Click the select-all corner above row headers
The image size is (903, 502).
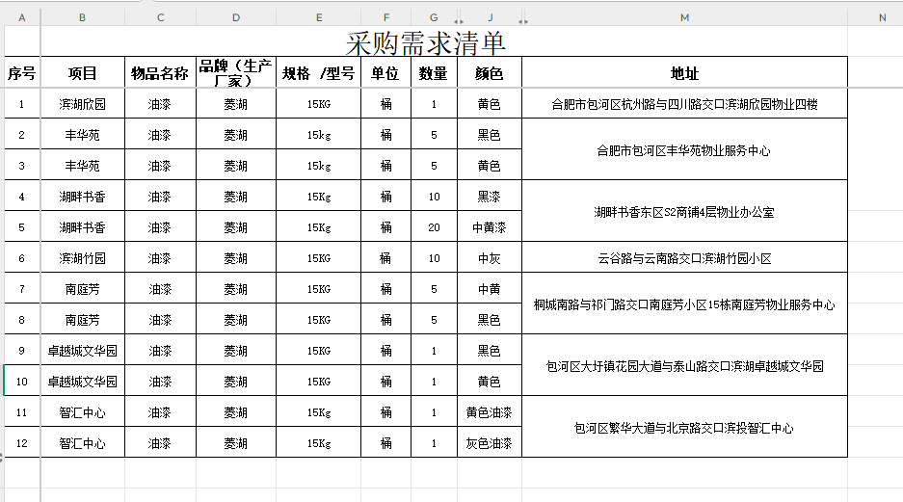[x=3, y=17]
